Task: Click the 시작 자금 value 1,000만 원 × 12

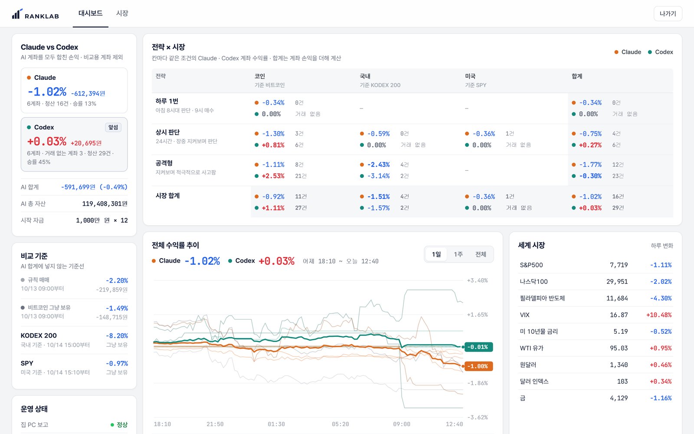Action: [102, 220]
